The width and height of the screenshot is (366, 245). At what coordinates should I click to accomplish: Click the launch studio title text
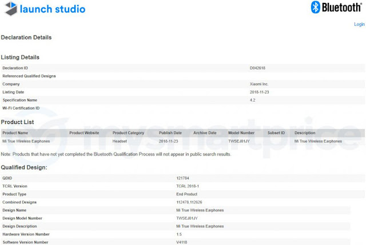[53, 9]
